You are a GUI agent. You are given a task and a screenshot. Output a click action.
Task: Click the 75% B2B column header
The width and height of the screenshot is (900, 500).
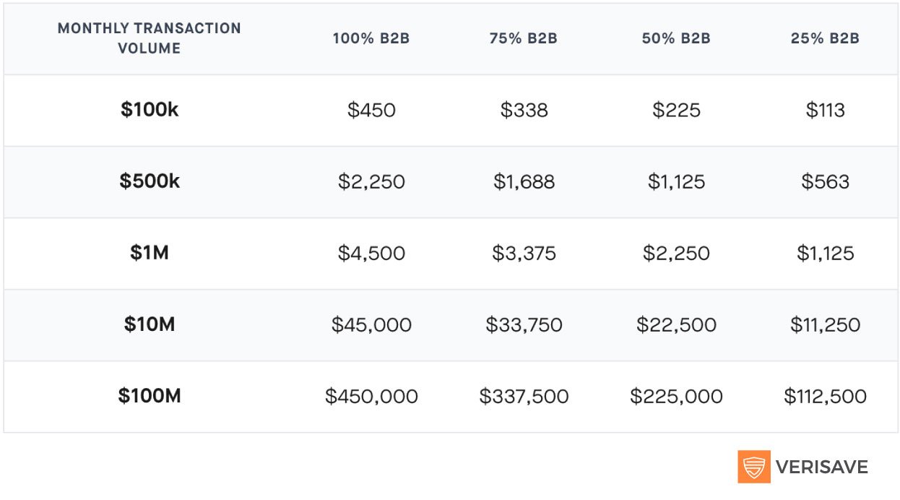pos(524,39)
